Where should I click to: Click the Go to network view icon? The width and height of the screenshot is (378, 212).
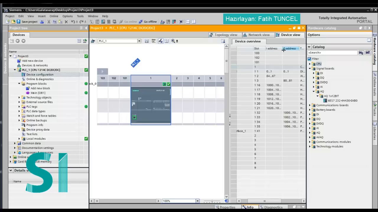(93, 41)
